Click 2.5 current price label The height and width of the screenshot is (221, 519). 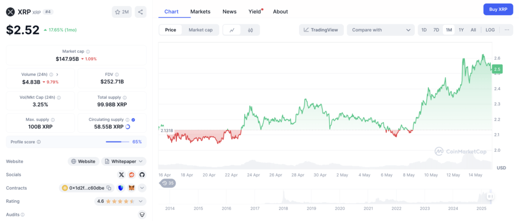(497, 69)
